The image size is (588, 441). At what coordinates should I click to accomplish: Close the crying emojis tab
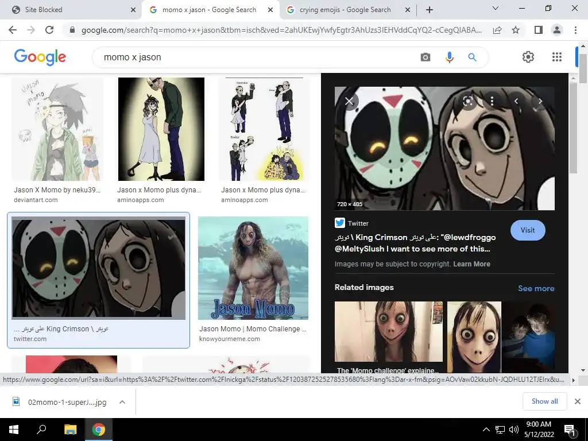coord(408,10)
